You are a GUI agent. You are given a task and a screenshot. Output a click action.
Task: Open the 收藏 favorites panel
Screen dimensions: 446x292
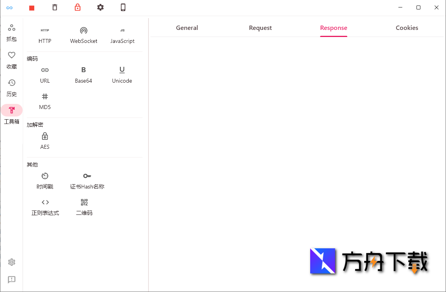11,60
